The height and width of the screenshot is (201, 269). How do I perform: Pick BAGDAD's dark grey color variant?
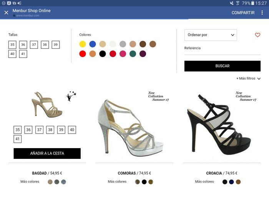coord(57,182)
